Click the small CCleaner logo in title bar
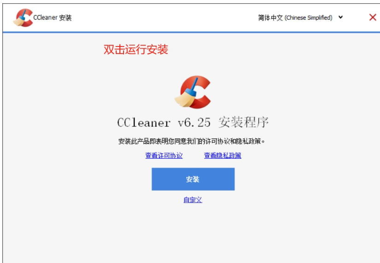Image resolution: width=380 pixels, height=263 pixels. [23, 18]
